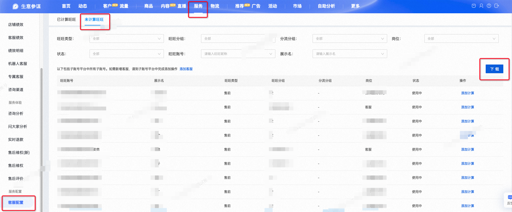
Task: Open 实时退款 in the sidebar
Action: (16, 139)
